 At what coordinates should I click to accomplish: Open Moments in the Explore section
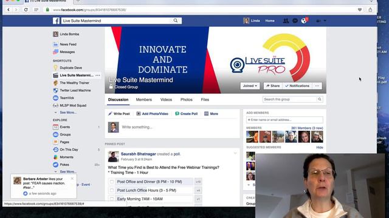point(66,157)
